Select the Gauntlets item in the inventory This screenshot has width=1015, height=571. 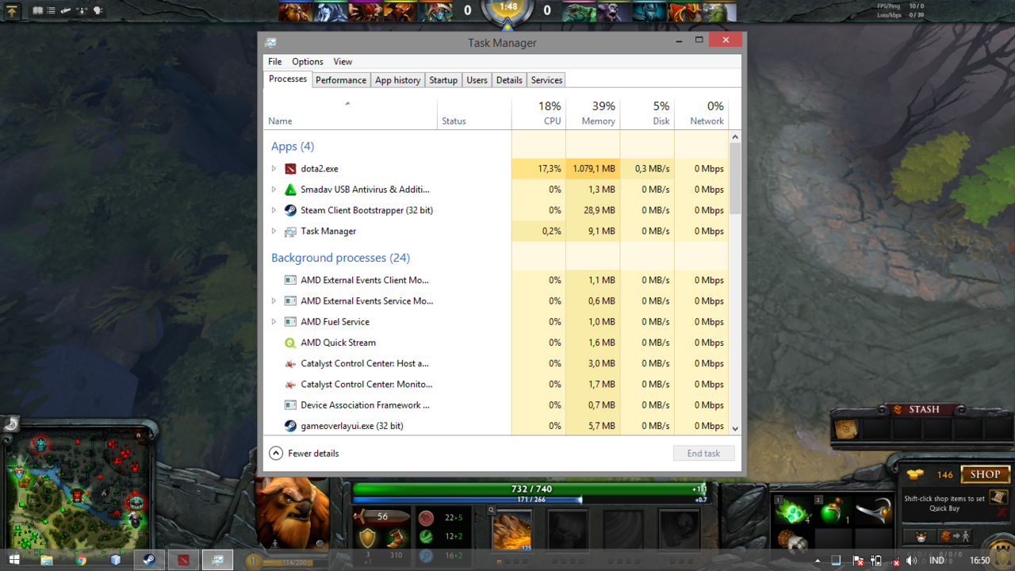(793, 542)
